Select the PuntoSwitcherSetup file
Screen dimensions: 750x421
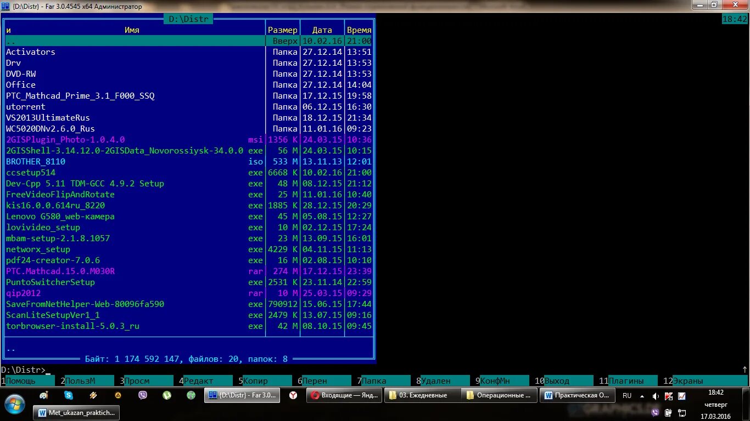188,282
